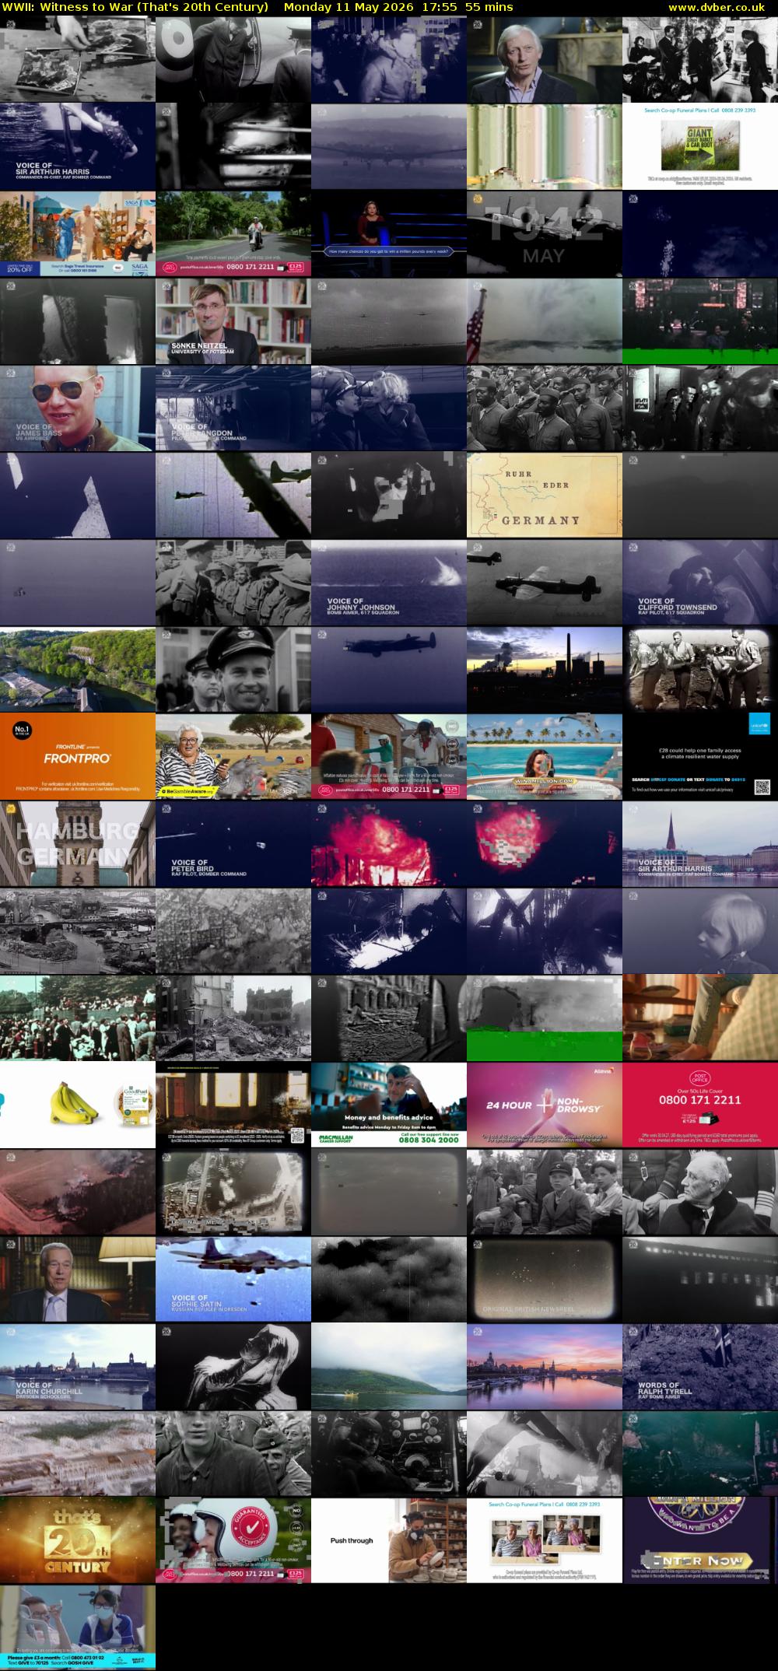Open the 1942 May title thumbnail
Screen dimensions: 778x1671
coord(545,233)
